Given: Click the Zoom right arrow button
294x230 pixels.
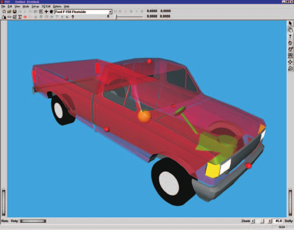Looking at the screenshot, I should click(x=270, y=221).
